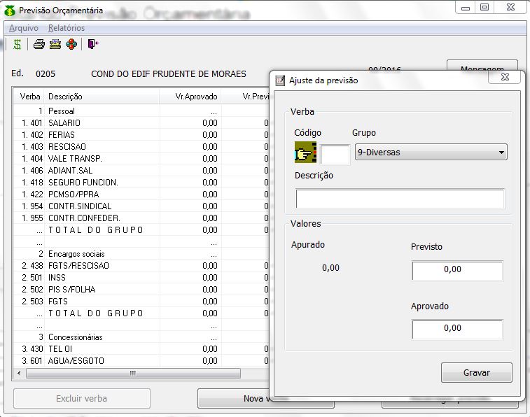The height and width of the screenshot is (417, 530).
Task: Open the Arquivo menu
Action: (23, 28)
